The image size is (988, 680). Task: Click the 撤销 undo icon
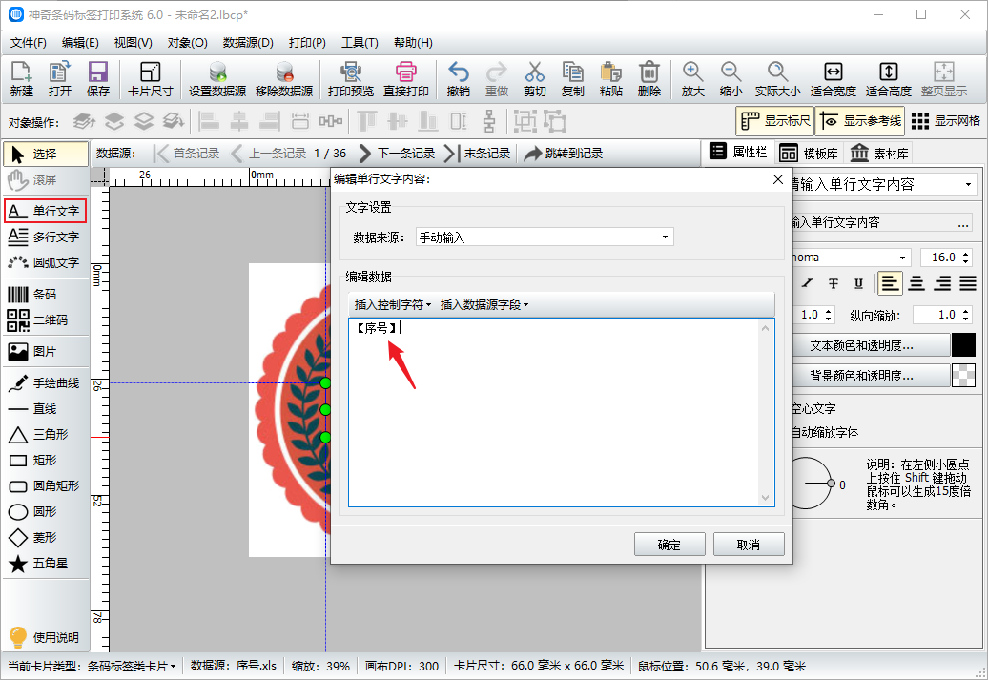[458, 72]
